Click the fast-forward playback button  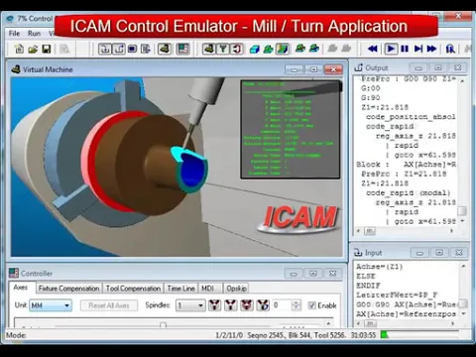pos(431,49)
